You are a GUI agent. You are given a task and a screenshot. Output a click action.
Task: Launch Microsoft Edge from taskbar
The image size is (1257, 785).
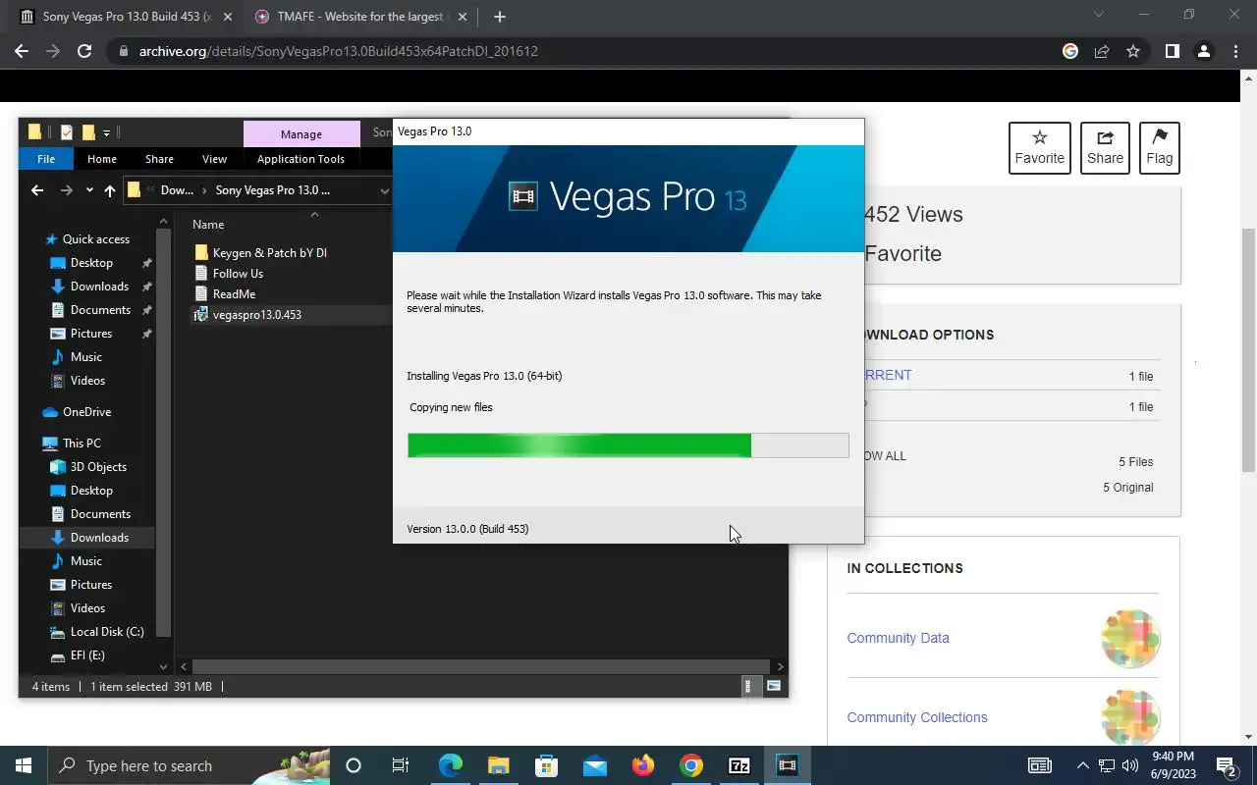[450, 765]
